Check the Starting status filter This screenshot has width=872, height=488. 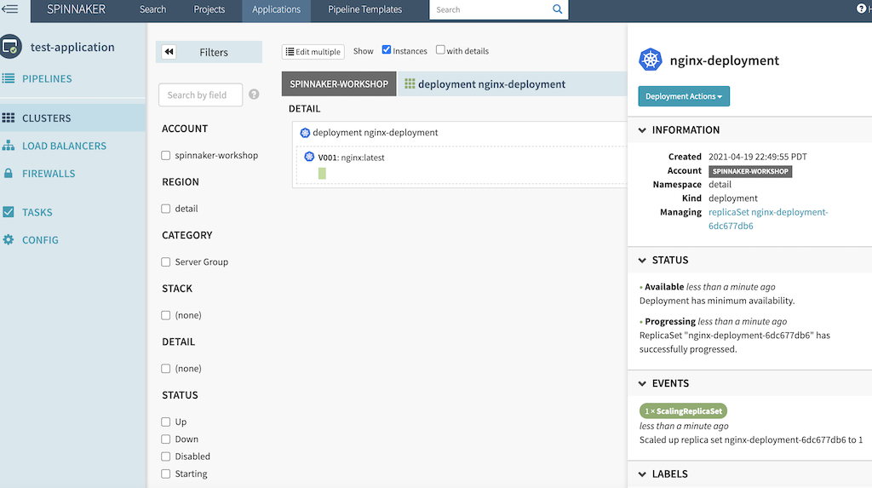166,474
